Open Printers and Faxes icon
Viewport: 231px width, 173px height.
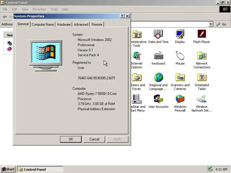pos(137,77)
